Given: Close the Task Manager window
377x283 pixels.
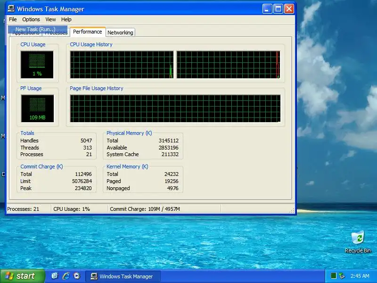Looking at the screenshot, I should point(289,9).
